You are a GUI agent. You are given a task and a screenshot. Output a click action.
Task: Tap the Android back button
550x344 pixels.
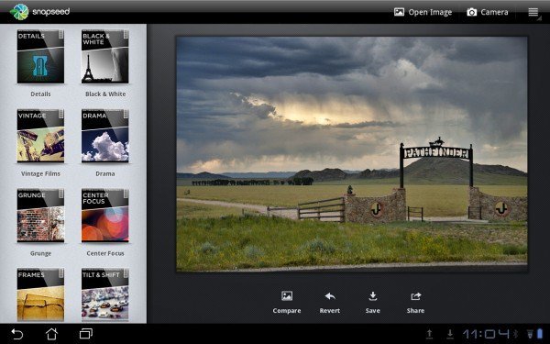pyautogui.click(x=16, y=334)
